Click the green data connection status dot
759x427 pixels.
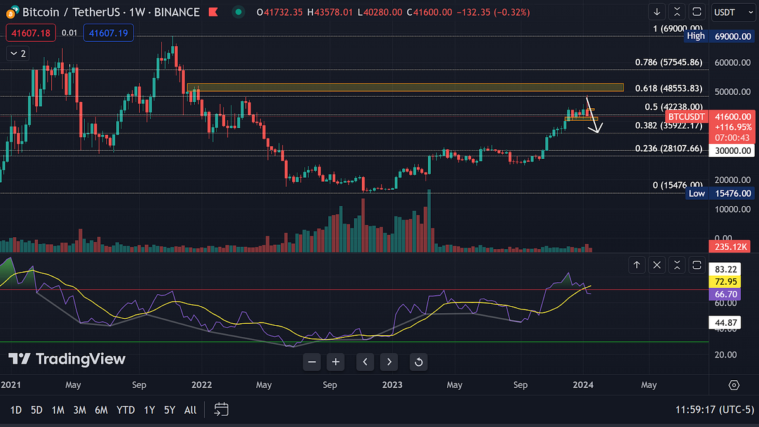click(x=238, y=11)
